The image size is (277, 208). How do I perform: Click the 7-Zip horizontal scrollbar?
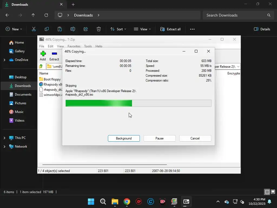tap(105, 164)
